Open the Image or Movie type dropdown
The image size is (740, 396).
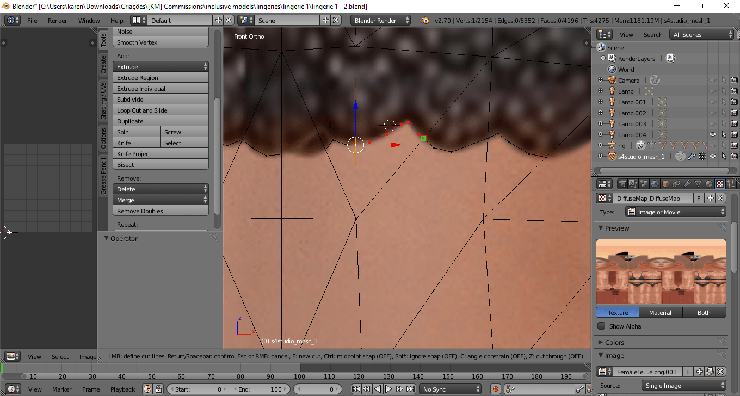pos(675,212)
